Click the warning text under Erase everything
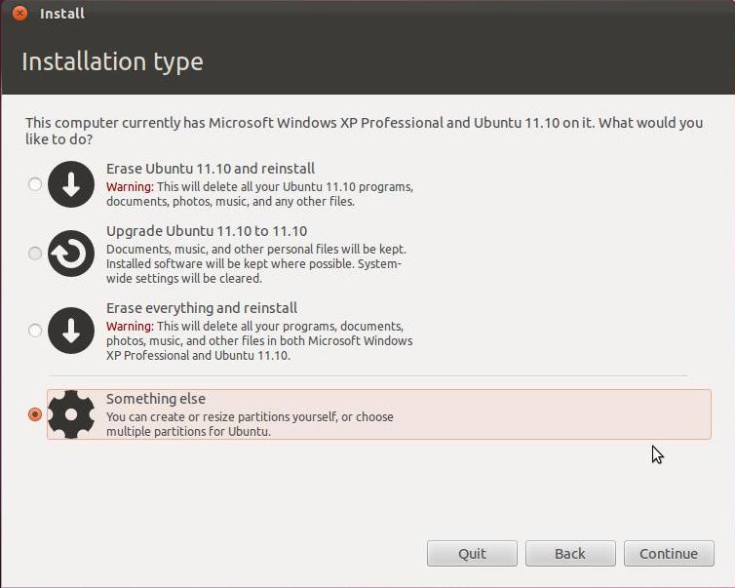Screen dimensions: 735x588 [259, 340]
